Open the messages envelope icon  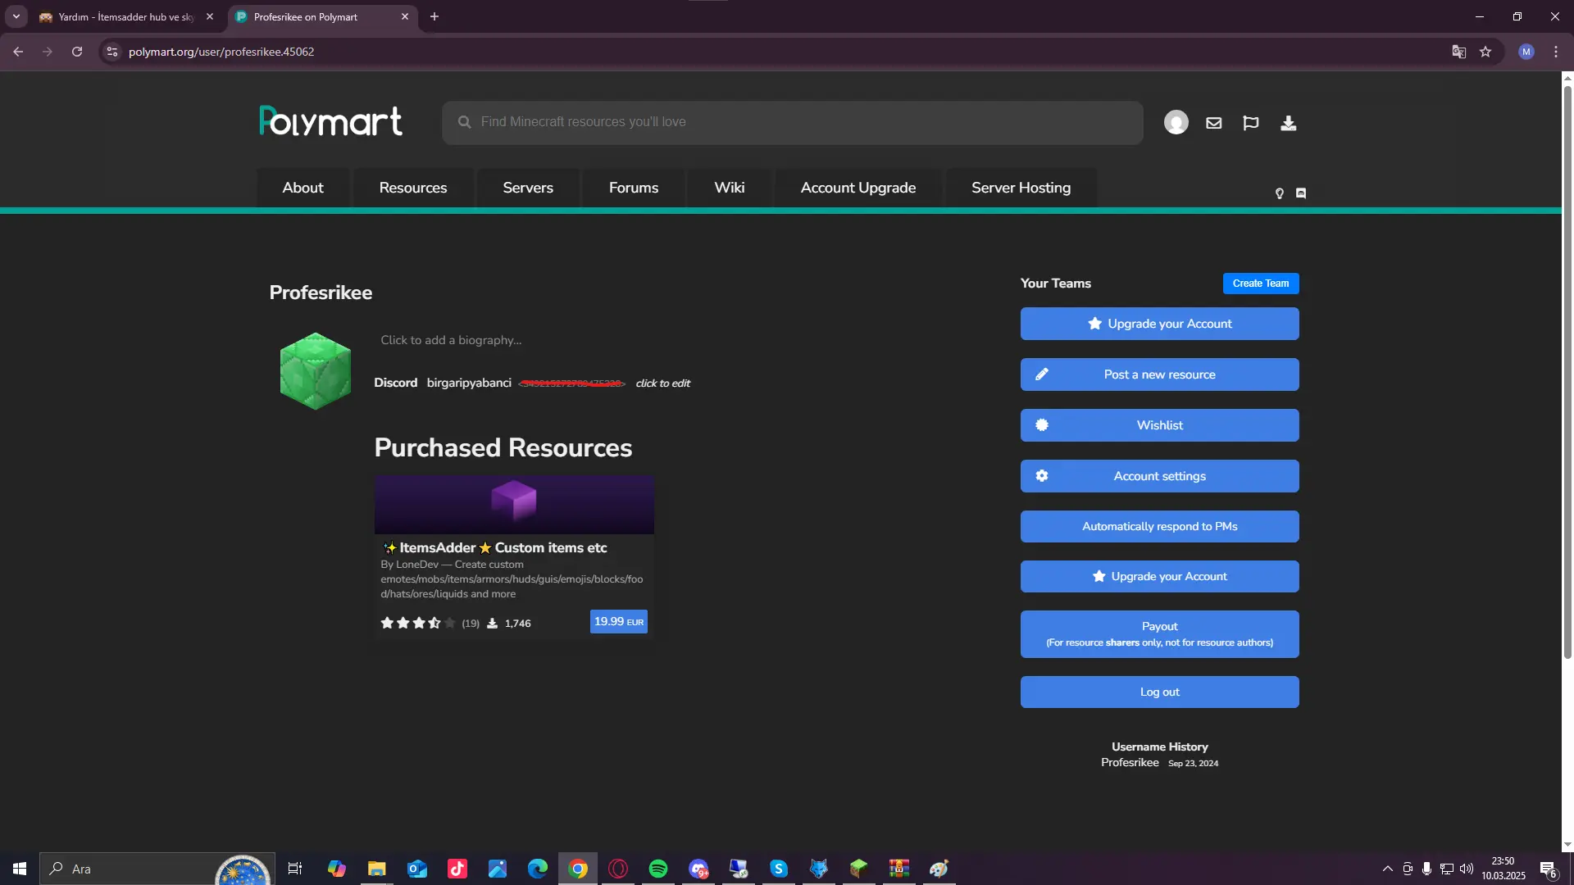pyautogui.click(x=1214, y=123)
